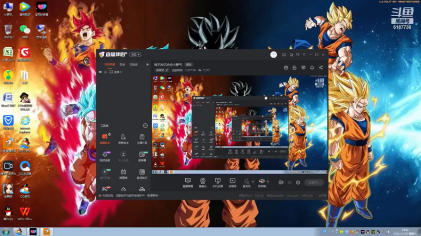Click the 直播伴侣 orange taskbar icon
This screenshot has width=421, height=236.
point(47,232)
